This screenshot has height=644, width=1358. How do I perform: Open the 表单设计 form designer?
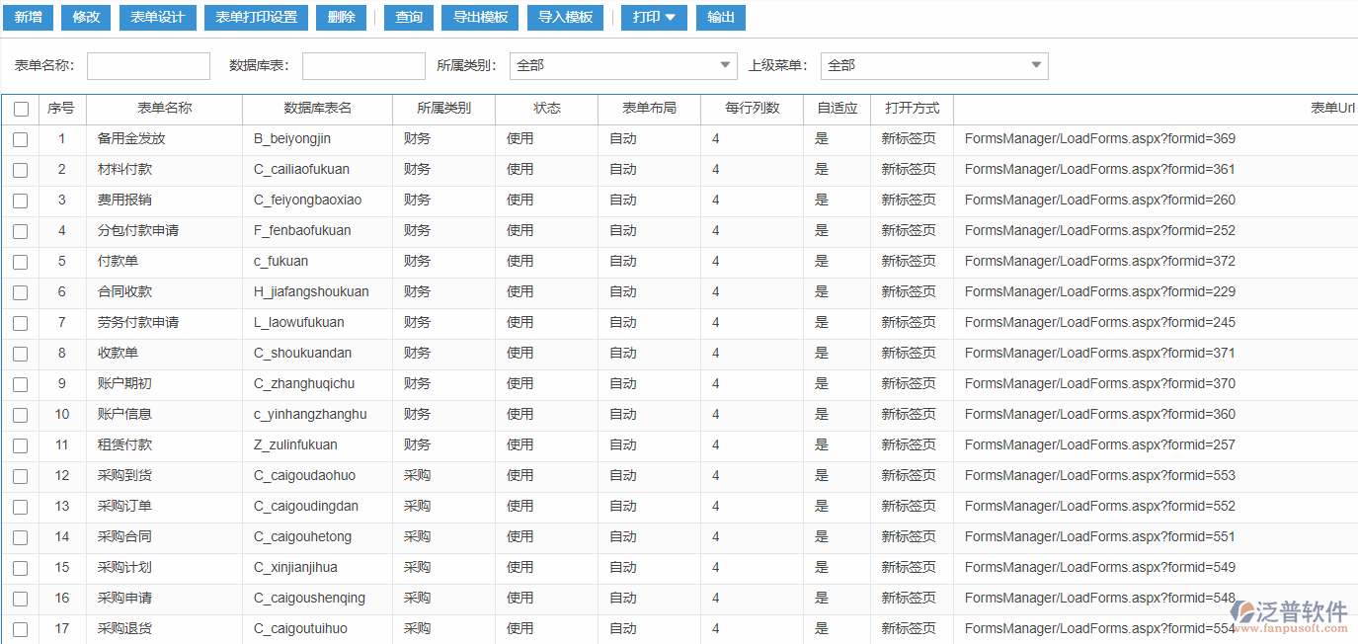(157, 18)
